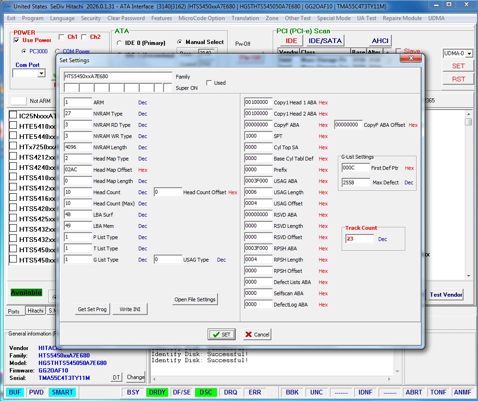The width and height of the screenshot is (478, 401).
Task: Open the Special Mode menu
Action: click(x=334, y=18)
